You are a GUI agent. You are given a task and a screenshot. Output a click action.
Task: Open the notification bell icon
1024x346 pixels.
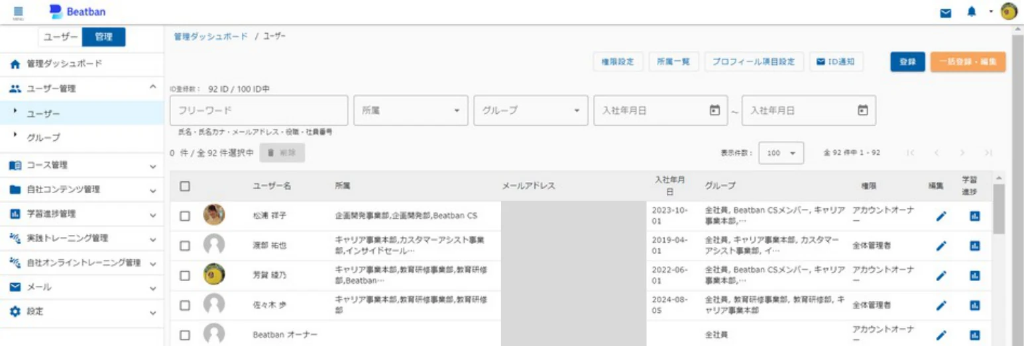coord(971,12)
